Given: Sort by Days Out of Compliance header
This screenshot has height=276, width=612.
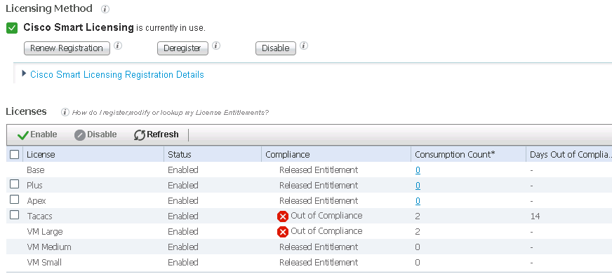Looking at the screenshot, I should 570,155.
